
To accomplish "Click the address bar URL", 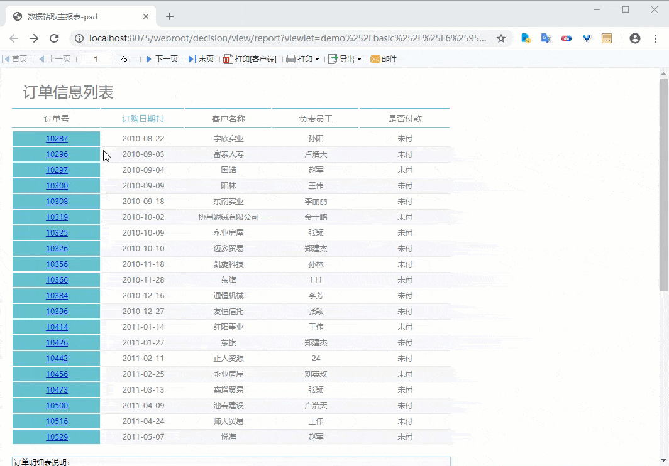I will coord(287,38).
